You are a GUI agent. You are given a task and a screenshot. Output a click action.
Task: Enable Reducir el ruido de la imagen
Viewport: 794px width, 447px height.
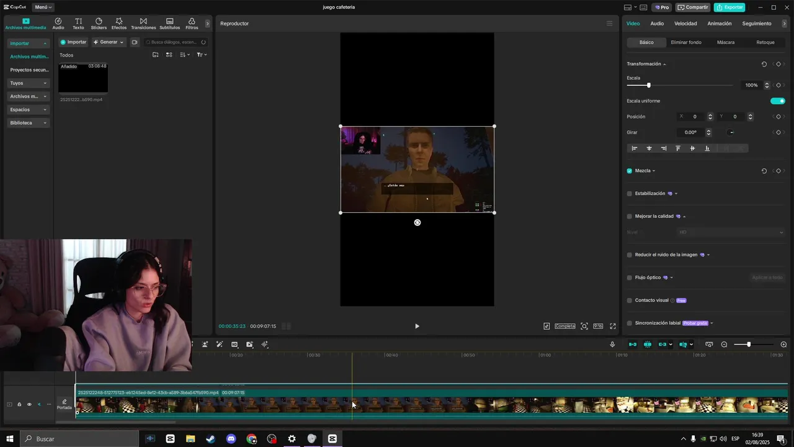[x=630, y=255]
